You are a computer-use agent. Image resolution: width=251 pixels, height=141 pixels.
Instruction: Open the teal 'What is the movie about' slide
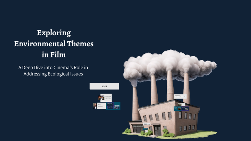pos(113,106)
